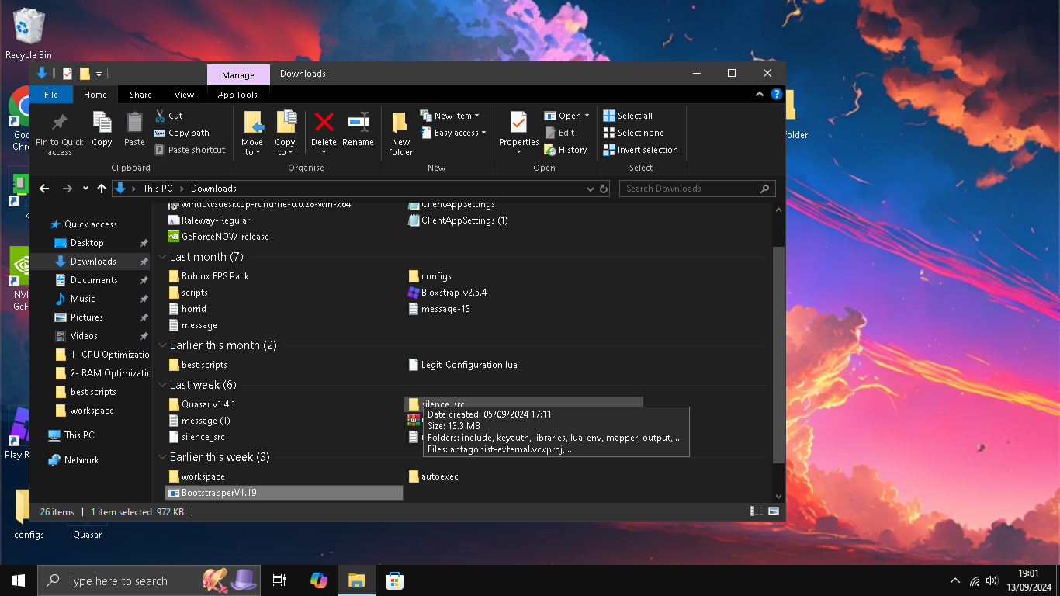
Task: Switch to the View ribbon tab
Action: coord(184,95)
